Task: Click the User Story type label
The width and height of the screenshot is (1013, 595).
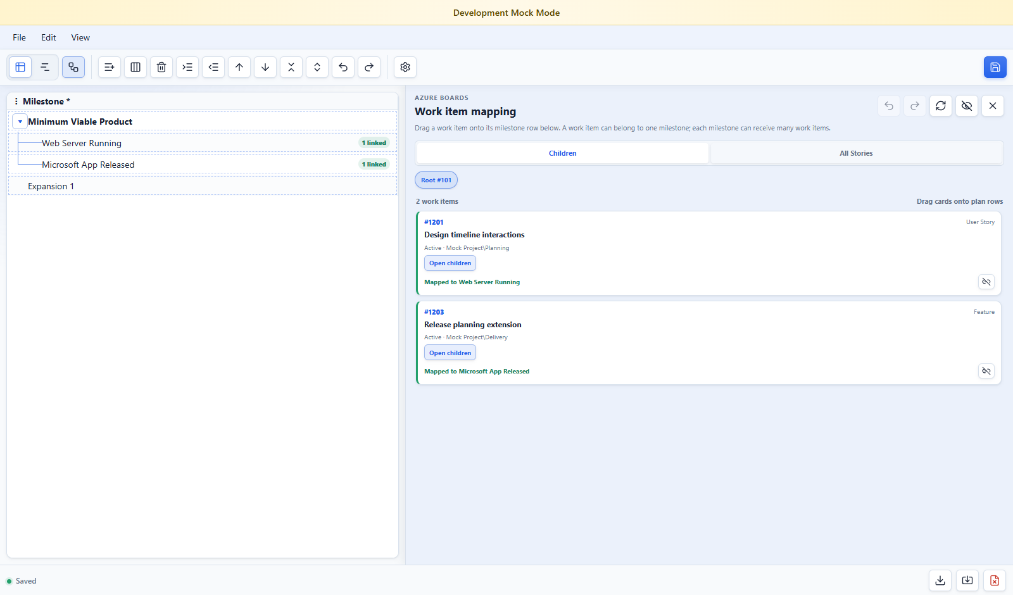Action: point(980,222)
